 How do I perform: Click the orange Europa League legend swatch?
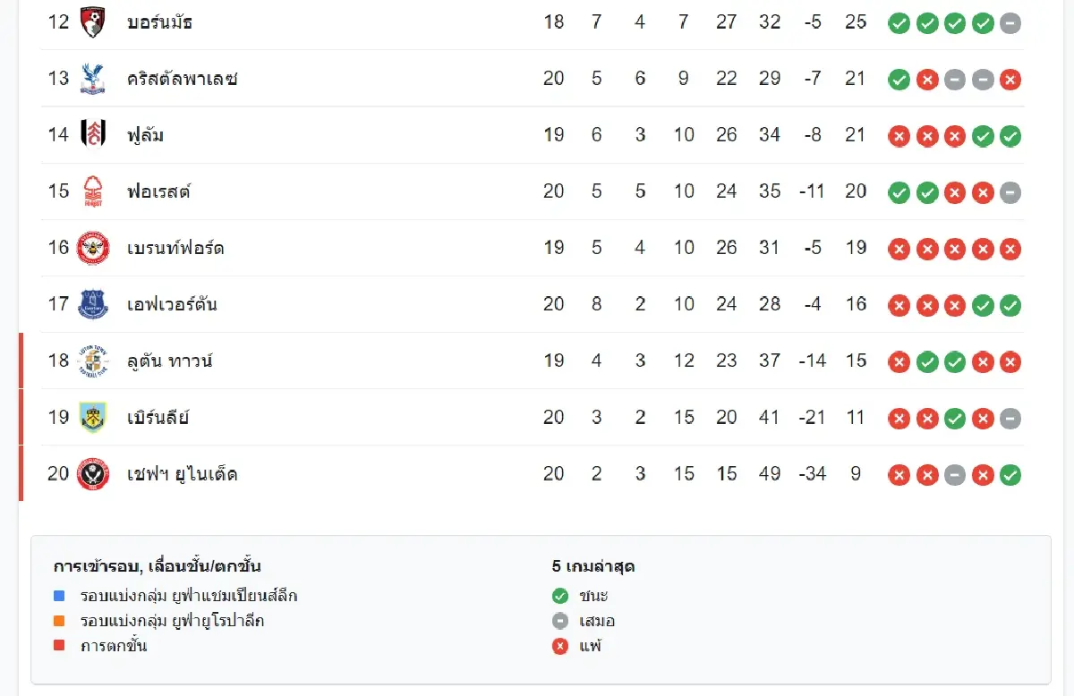(x=59, y=620)
